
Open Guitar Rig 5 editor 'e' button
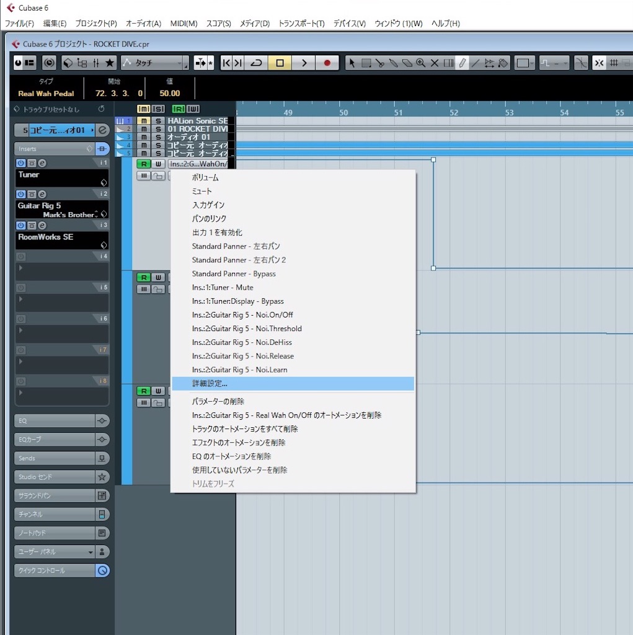pyautogui.click(x=42, y=194)
